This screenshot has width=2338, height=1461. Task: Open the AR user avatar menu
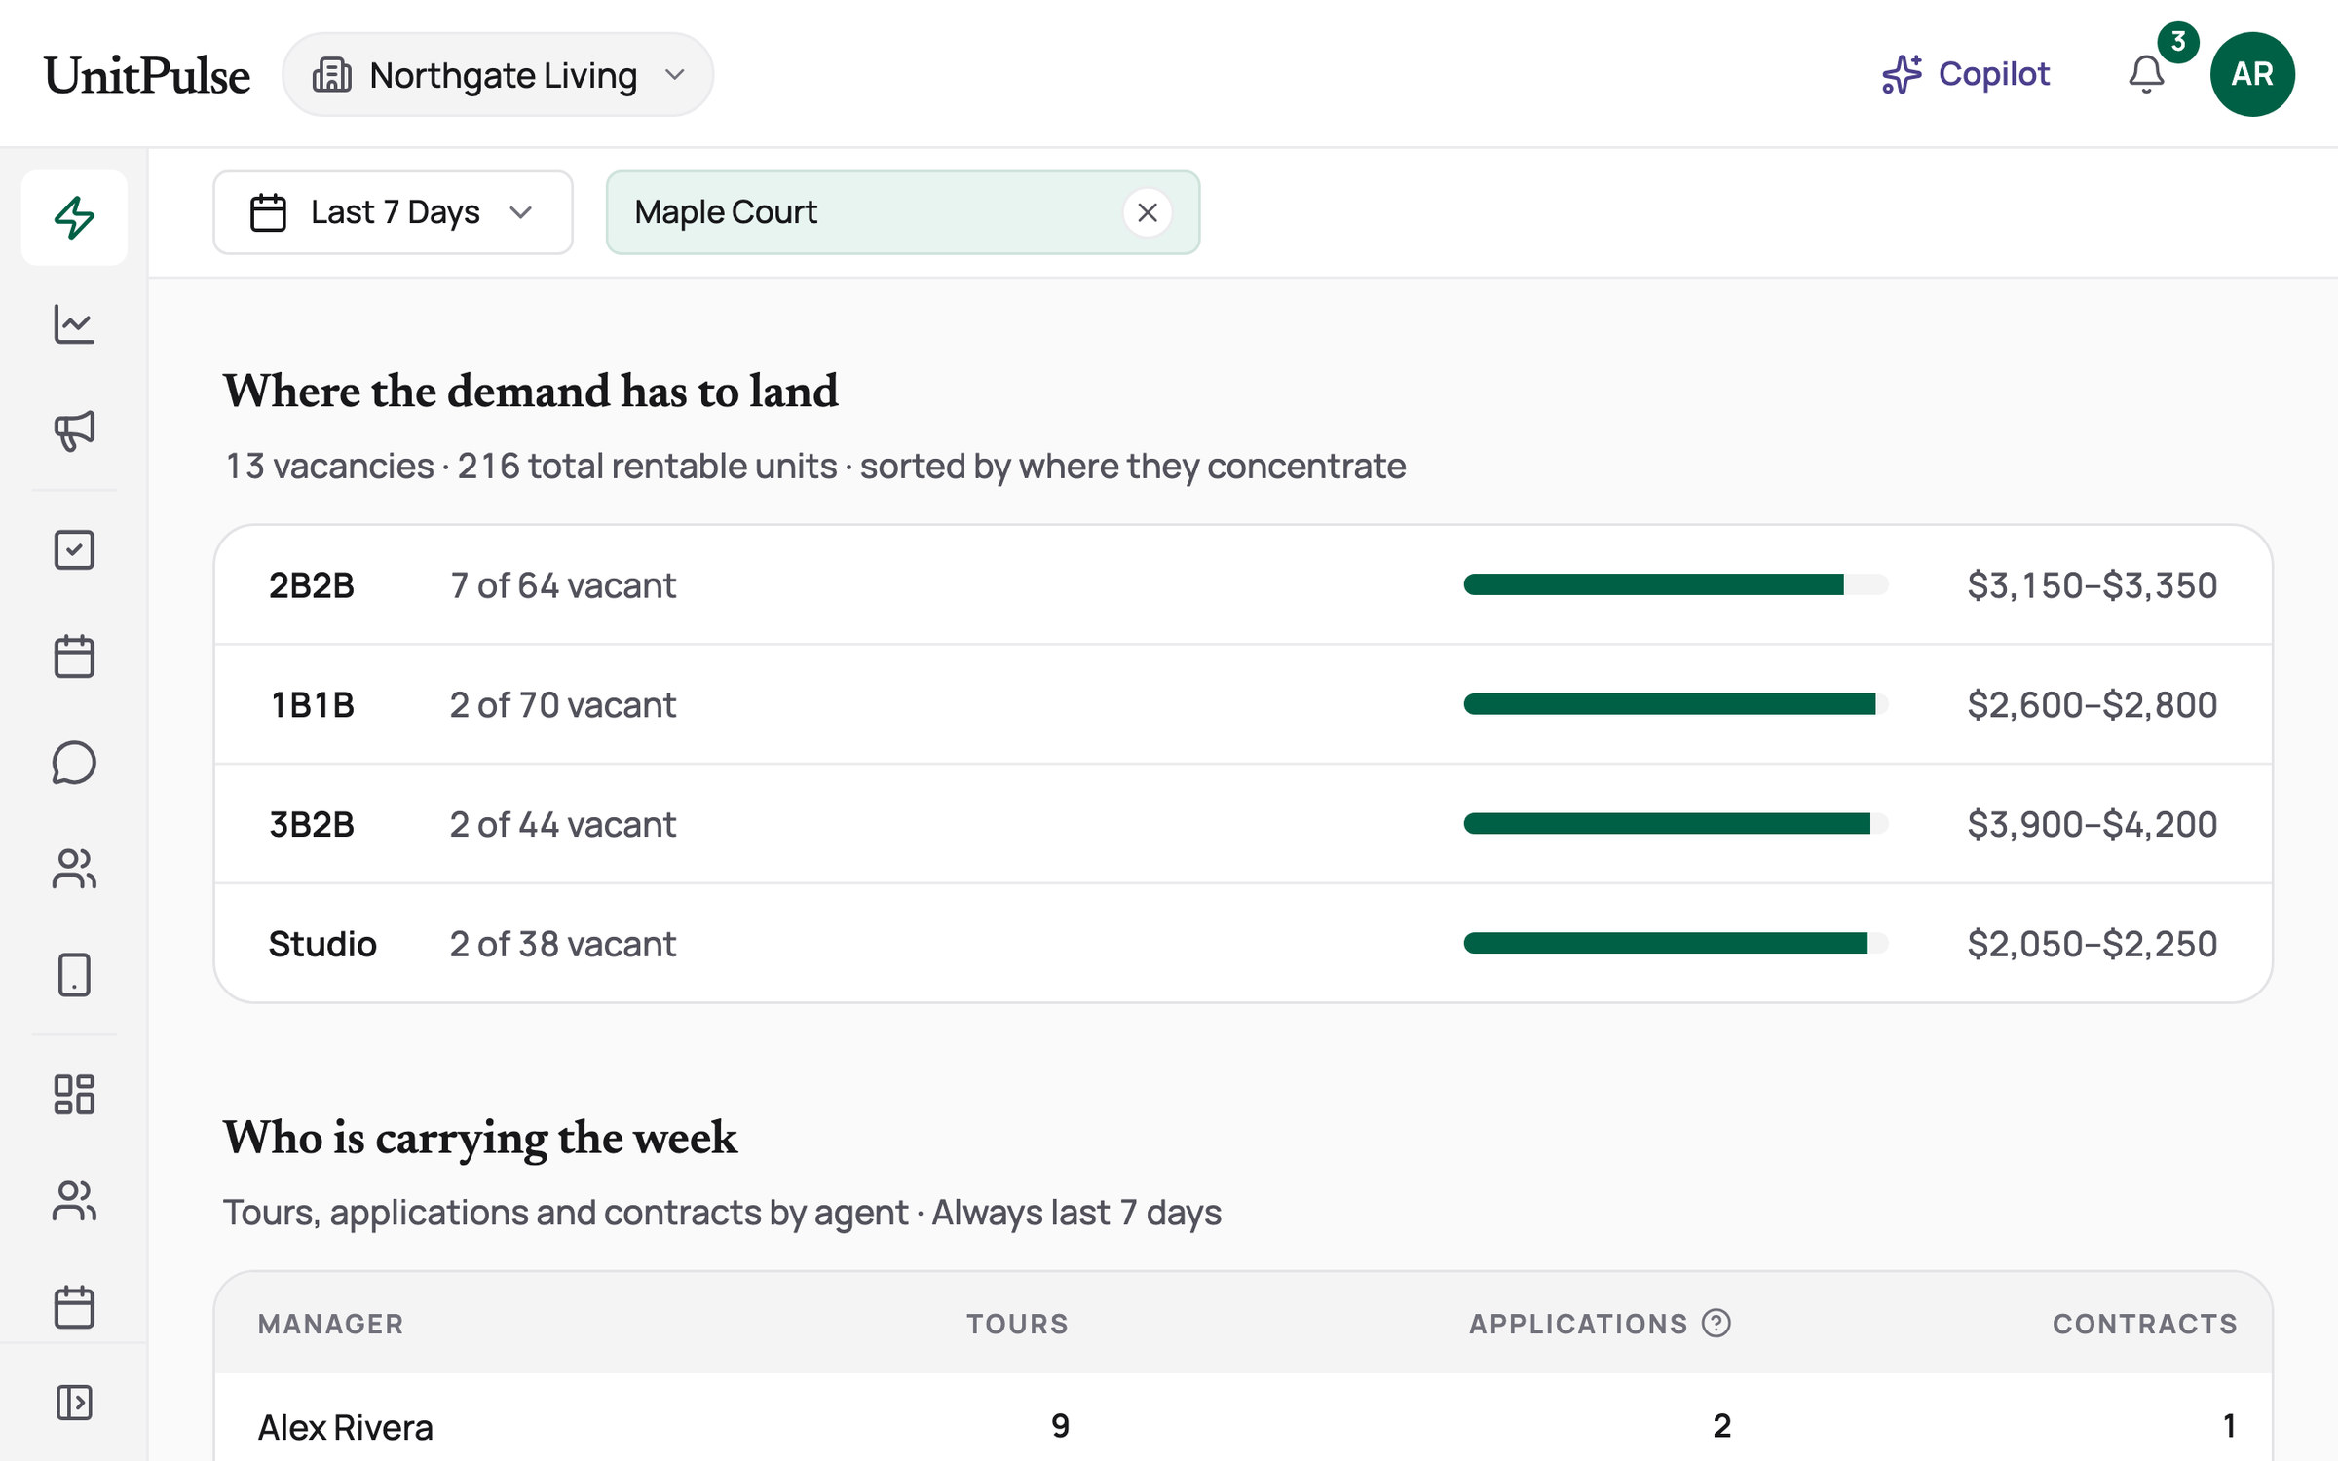point(2252,74)
